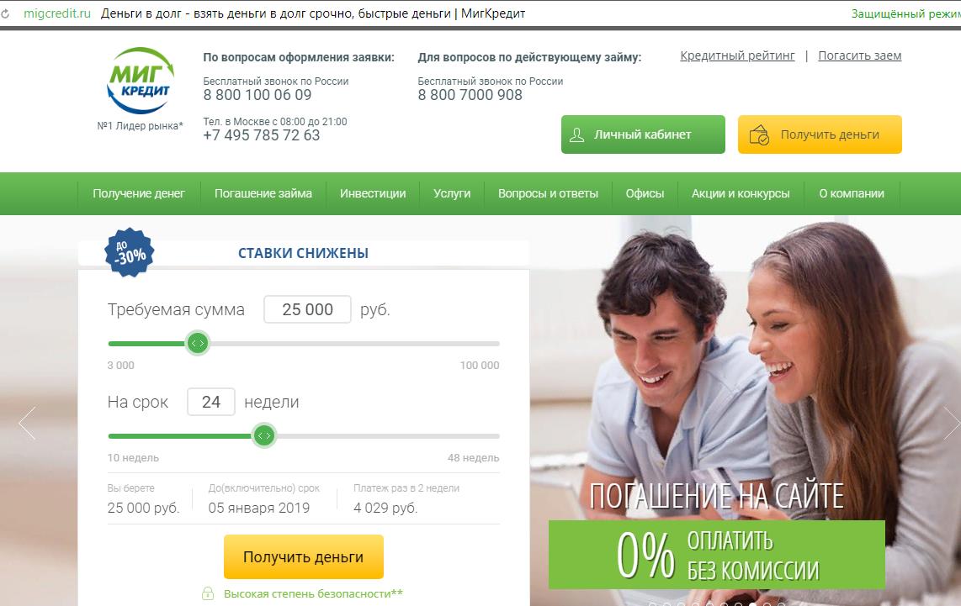
Task: Go to next banner slide arrow
Action: pos(952,423)
